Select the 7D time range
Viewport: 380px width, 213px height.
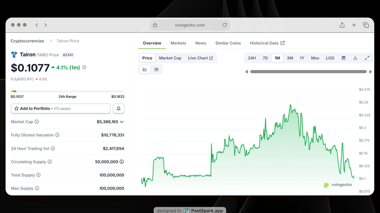click(265, 58)
